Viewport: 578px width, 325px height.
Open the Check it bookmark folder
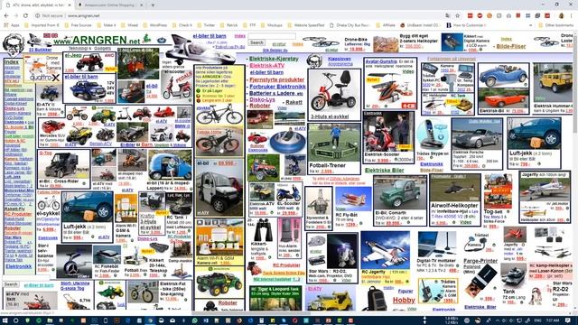click(182, 25)
